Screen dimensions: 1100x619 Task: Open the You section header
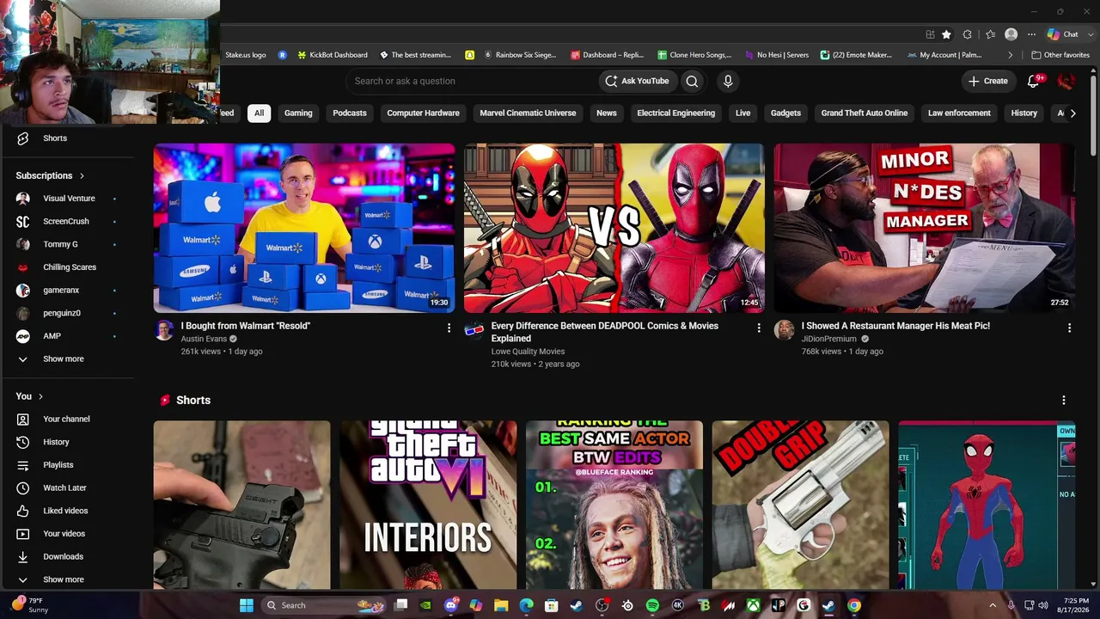coord(29,396)
